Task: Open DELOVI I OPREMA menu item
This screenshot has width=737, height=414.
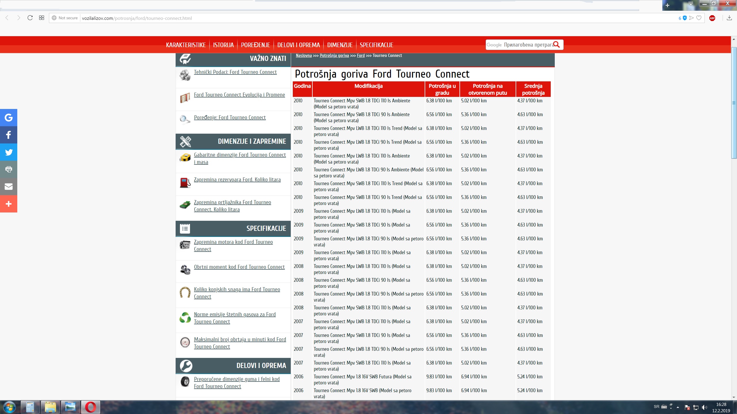Action: tap(299, 45)
